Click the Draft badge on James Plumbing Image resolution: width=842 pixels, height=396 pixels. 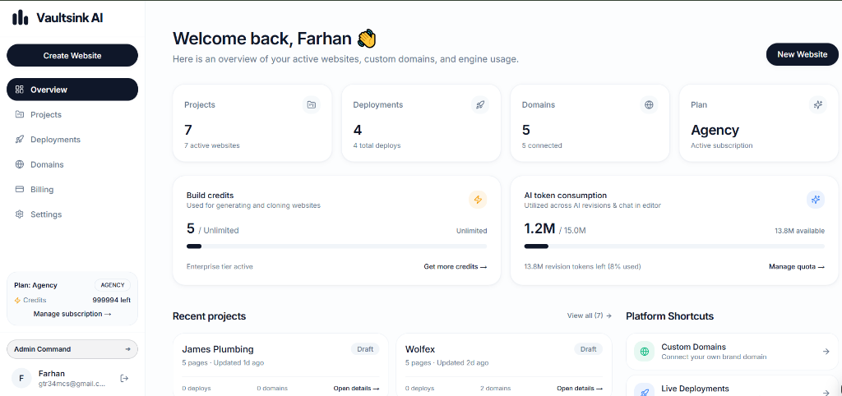point(365,349)
